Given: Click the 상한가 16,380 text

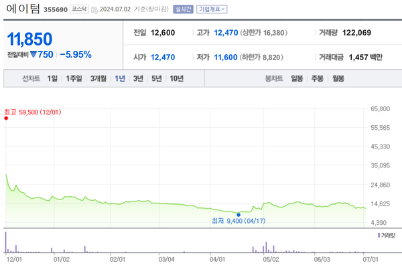Looking at the screenshot, I should tap(263, 33).
